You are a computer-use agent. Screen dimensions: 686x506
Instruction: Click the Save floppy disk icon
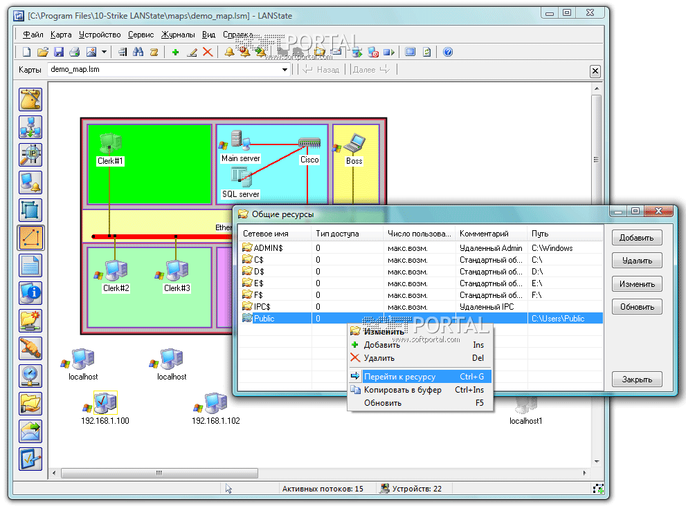click(x=59, y=52)
